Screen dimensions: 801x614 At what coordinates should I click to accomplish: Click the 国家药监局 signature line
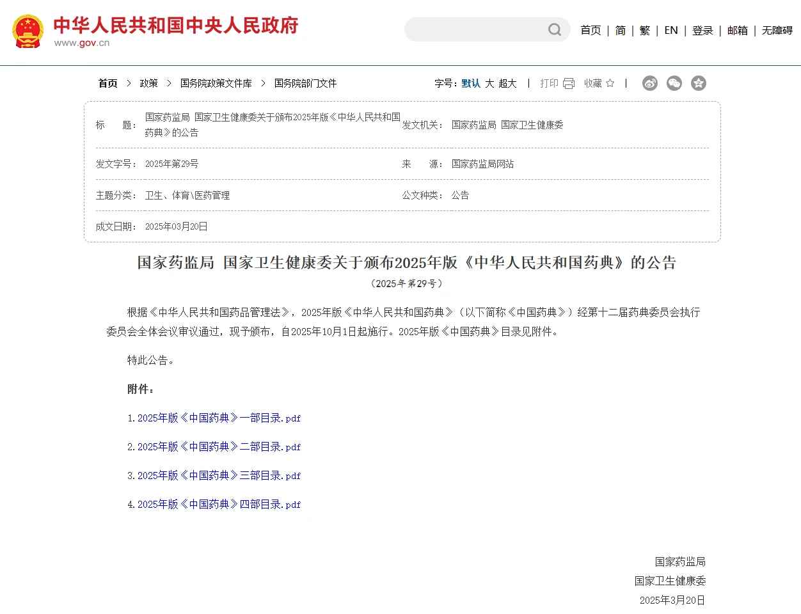680,562
